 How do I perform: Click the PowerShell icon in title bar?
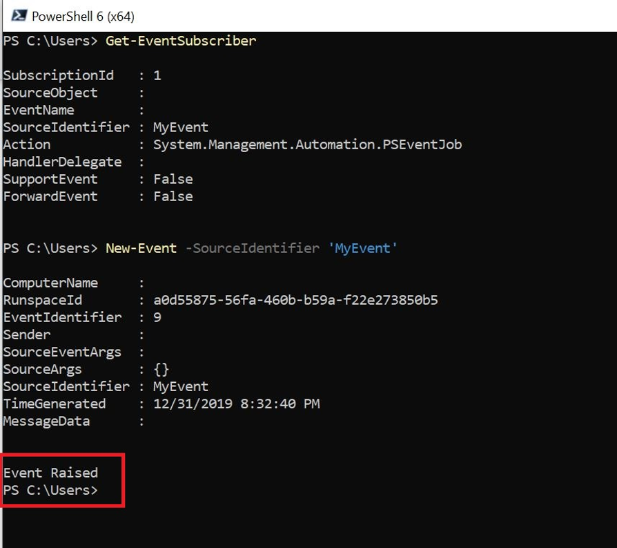[x=19, y=16]
